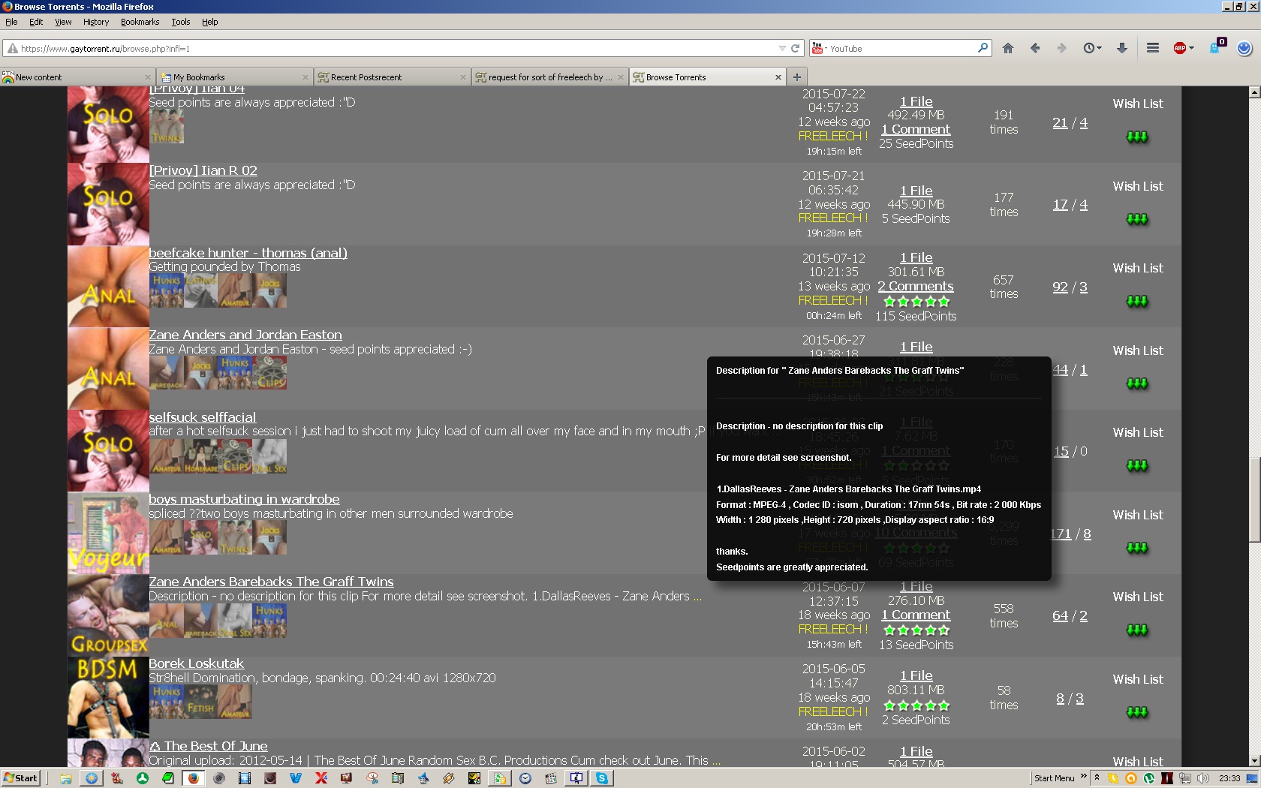Expand the history clock dropdown
Viewport: 1261px width, 788px height.
coord(1092,48)
